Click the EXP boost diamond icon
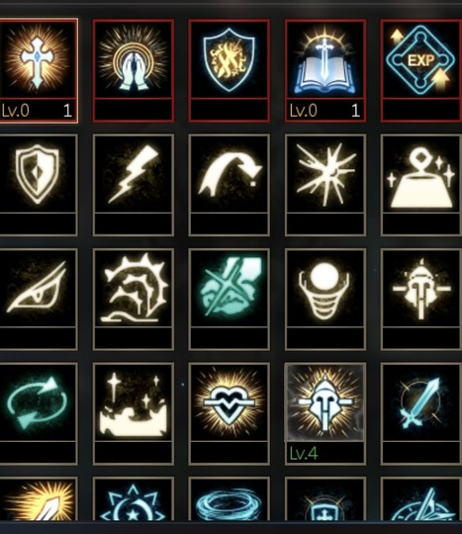Screen dimensions: 462x534 tap(421, 60)
